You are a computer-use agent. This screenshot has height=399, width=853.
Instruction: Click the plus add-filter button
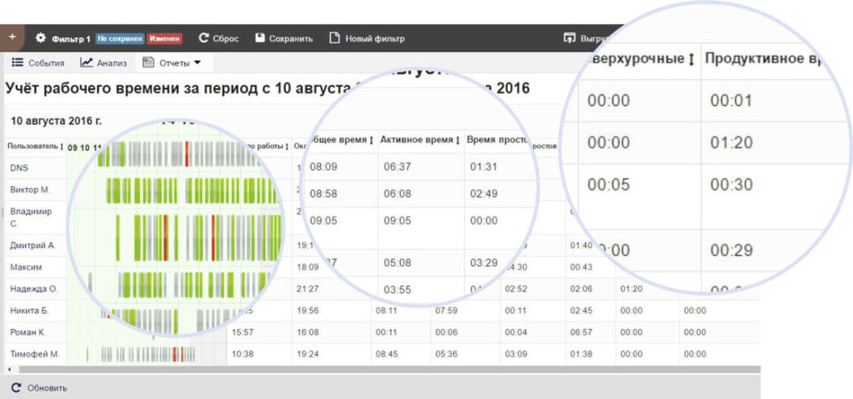click(12, 38)
